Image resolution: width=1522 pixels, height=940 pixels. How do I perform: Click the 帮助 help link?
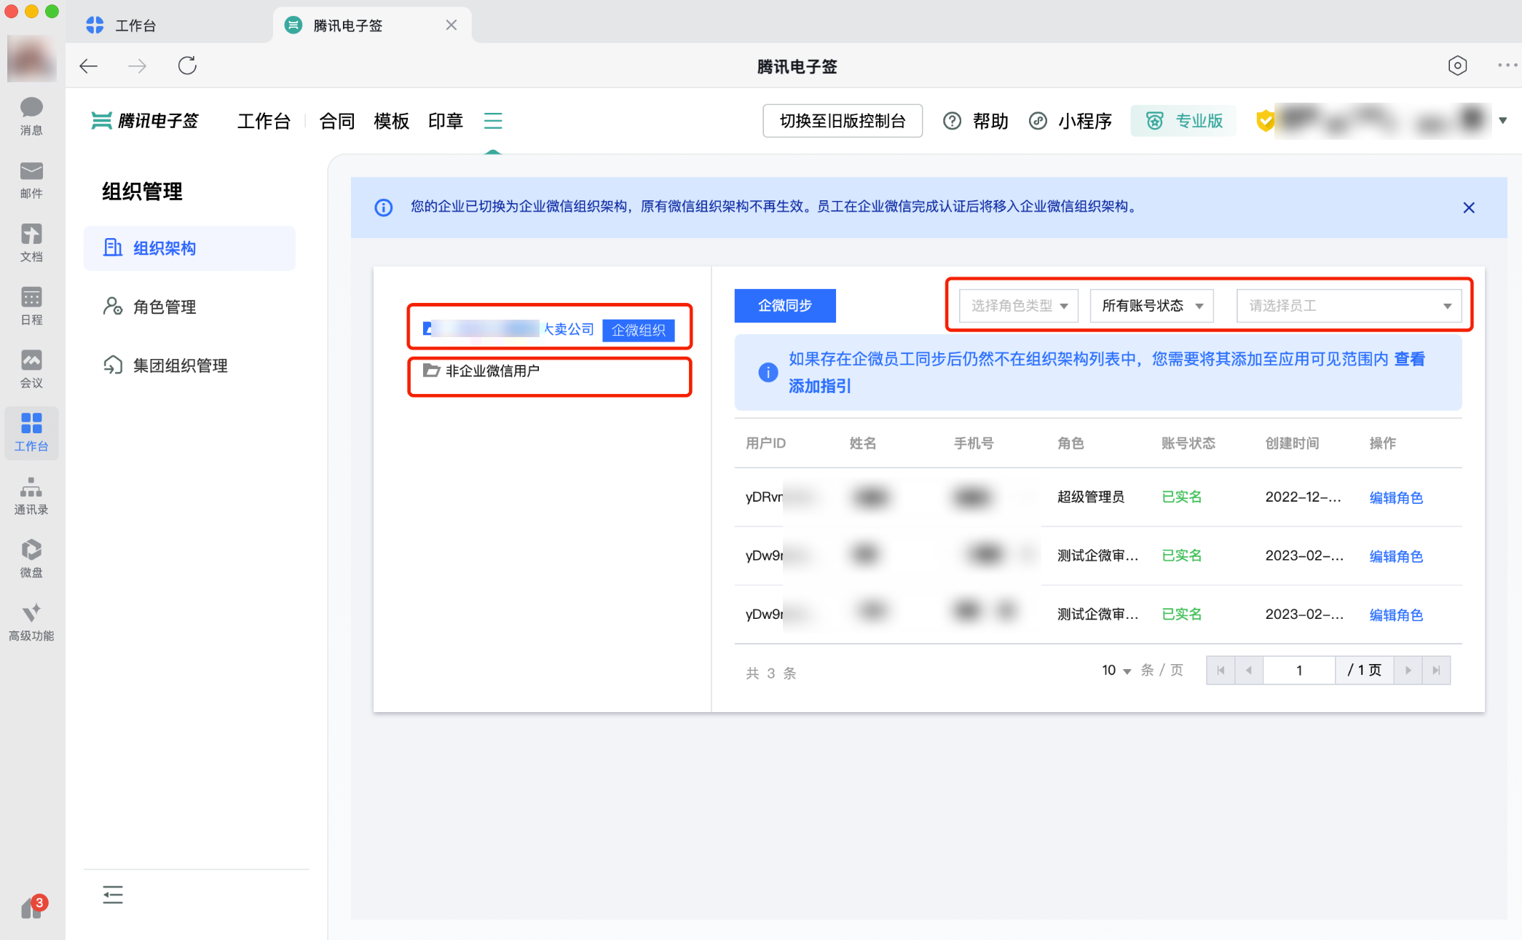click(x=975, y=121)
